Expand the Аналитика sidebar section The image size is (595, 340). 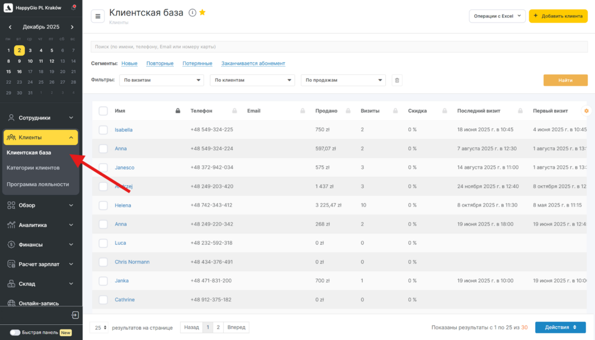(41, 225)
